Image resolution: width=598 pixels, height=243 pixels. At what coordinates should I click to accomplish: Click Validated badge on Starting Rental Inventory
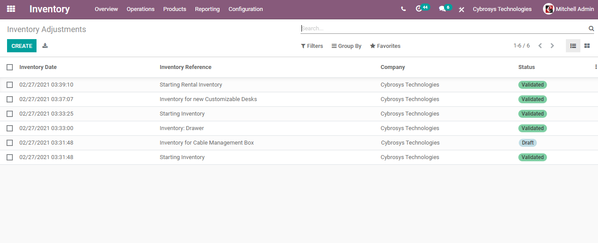[x=532, y=85]
